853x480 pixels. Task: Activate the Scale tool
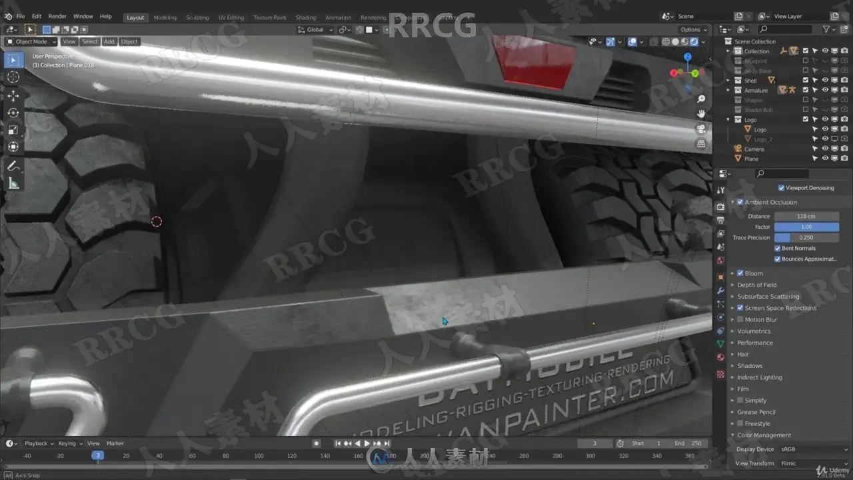pos(13,129)
